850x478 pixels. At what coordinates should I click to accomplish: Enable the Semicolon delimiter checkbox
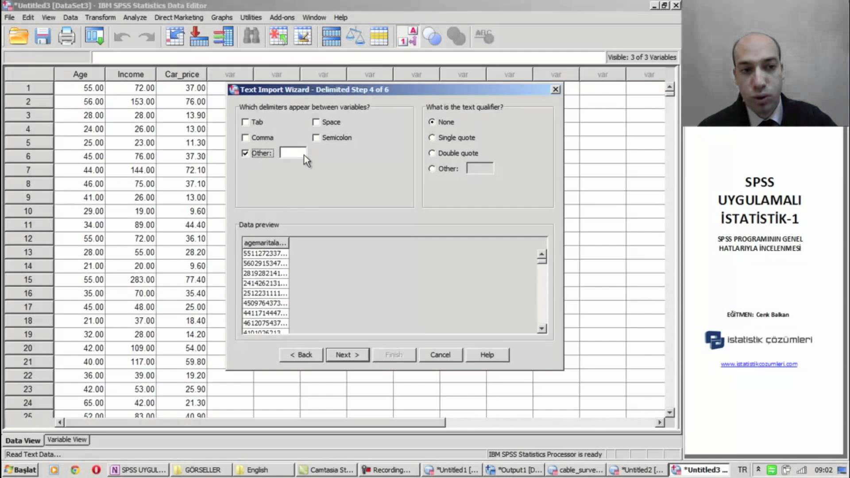click(x=316, y=138)
